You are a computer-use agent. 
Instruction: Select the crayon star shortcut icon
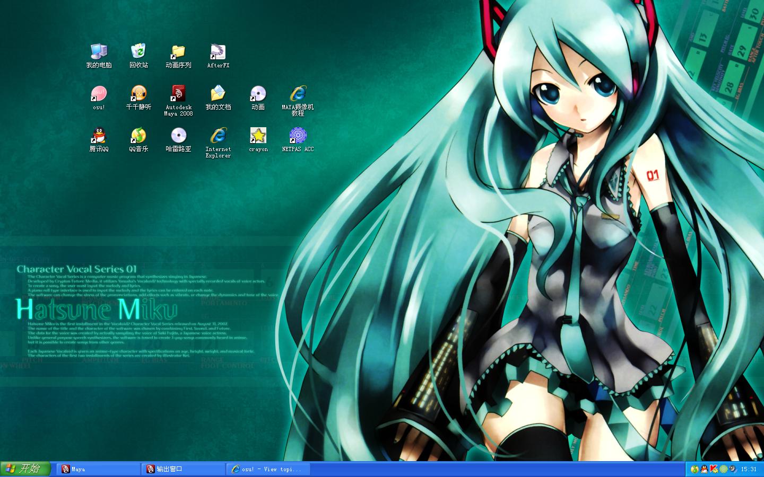tap(258, 140)
